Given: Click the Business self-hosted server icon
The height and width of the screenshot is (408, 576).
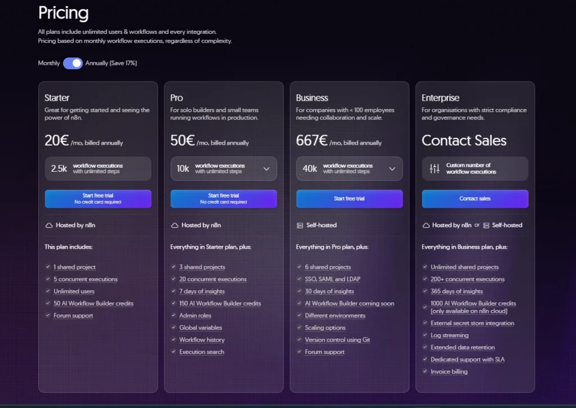Looking at the screenshot, I should click(x=300, y=225).
